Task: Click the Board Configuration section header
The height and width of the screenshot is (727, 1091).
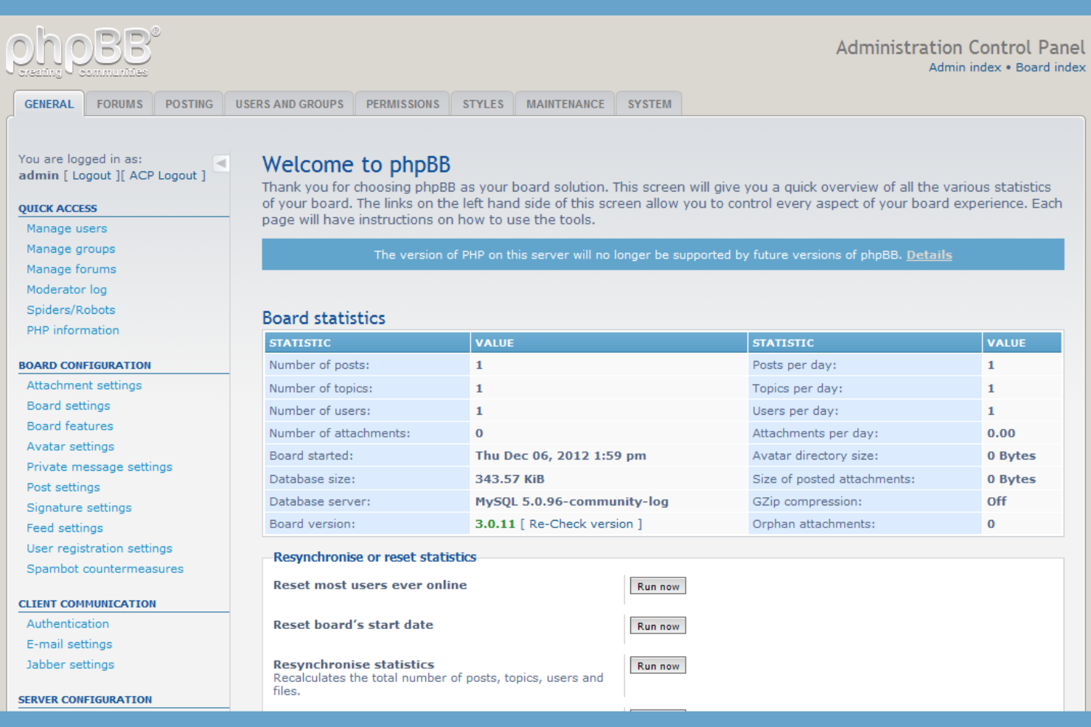Action: click(x=85, y=365)
